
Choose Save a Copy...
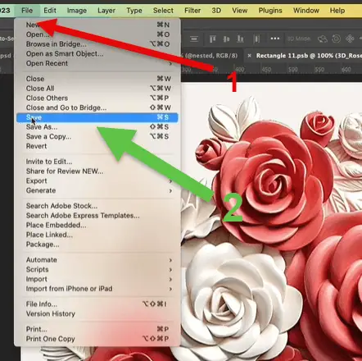point(97,136)
